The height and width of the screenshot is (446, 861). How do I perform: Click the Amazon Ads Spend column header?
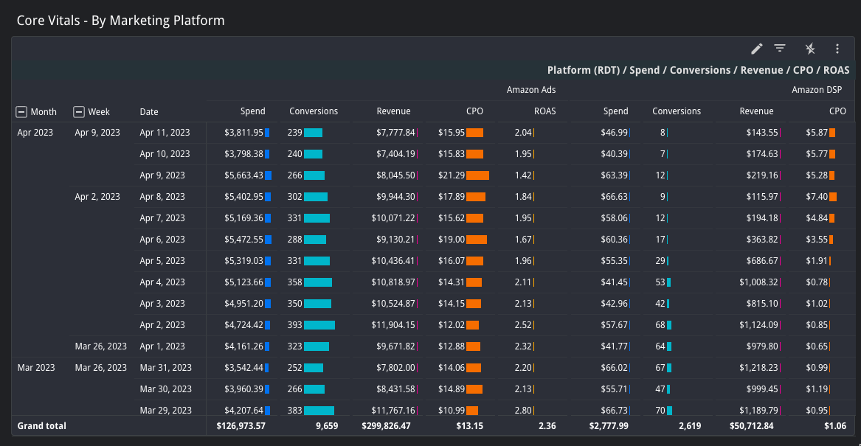(x=252, y=111)
